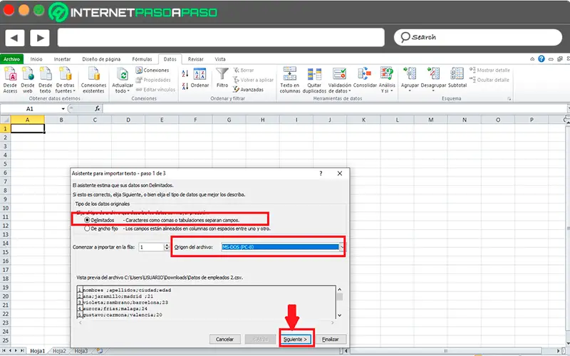The width and height of the screenshot is (570, 356).
Task: Select the De ancho fijo option
Action: pos(87,229)
